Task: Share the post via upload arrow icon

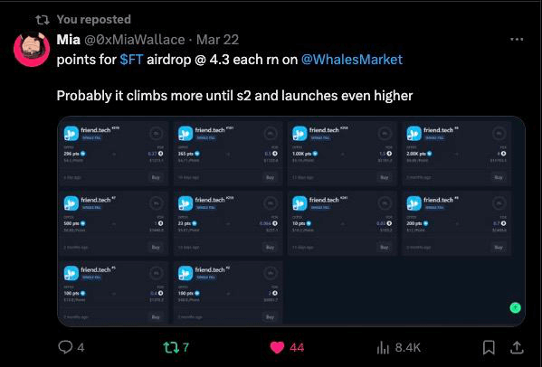Action: 517,347
